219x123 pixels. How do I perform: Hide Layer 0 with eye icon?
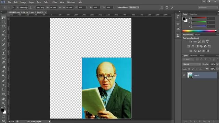[x=184, y=75]
